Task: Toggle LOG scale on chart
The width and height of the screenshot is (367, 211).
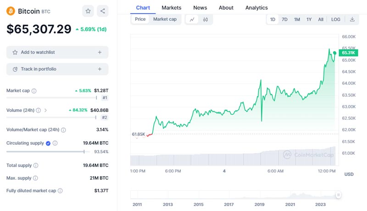Action: 336,19
